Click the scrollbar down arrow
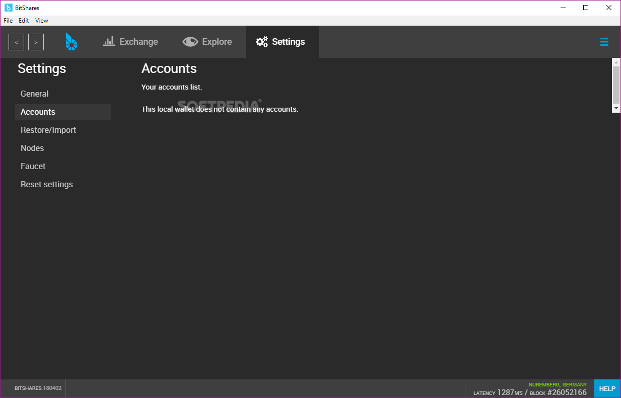 point(616,109)
